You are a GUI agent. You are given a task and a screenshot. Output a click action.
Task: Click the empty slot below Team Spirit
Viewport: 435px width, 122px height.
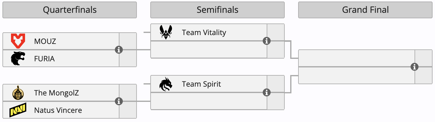(209, 101)
